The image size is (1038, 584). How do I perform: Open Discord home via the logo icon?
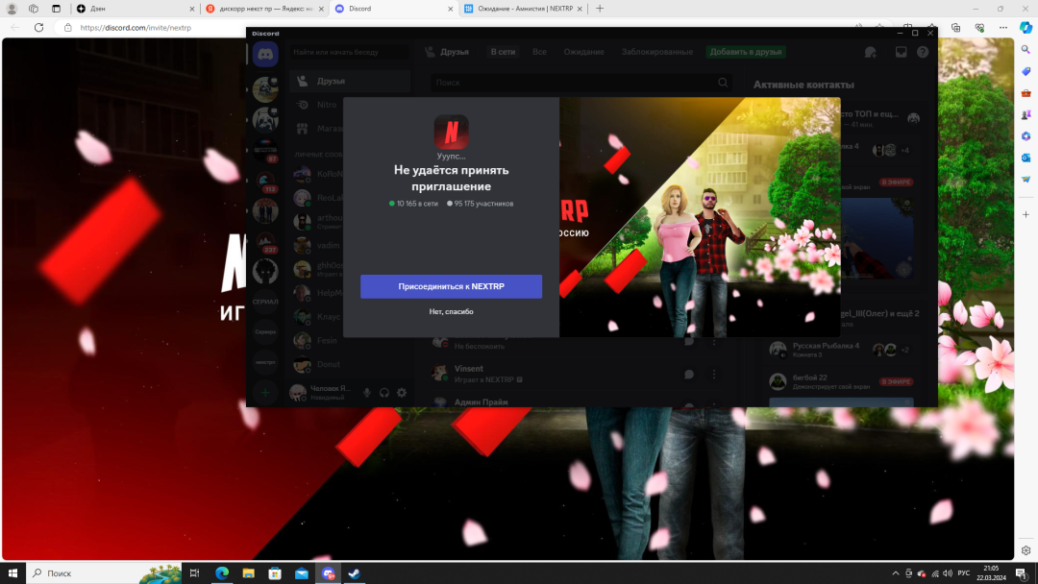(265, 54)
